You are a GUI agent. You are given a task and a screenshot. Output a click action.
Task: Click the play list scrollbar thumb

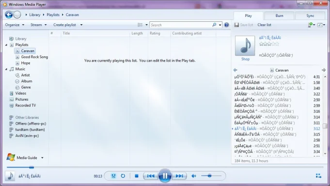tap(325, 126)
